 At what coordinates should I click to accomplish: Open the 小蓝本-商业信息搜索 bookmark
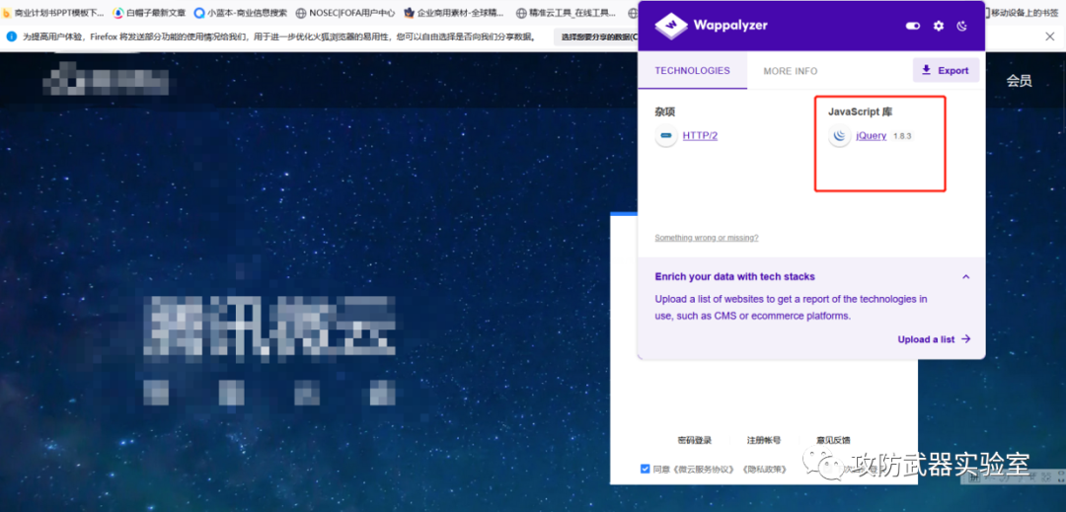coord(241,12)
